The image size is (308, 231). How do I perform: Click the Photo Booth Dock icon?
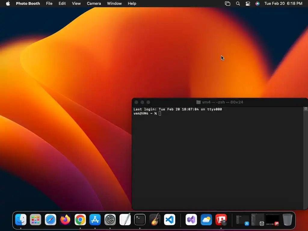click(x=221, y=219)
